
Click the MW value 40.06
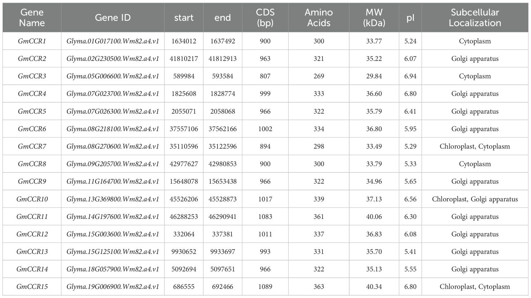tap(374, 217)
